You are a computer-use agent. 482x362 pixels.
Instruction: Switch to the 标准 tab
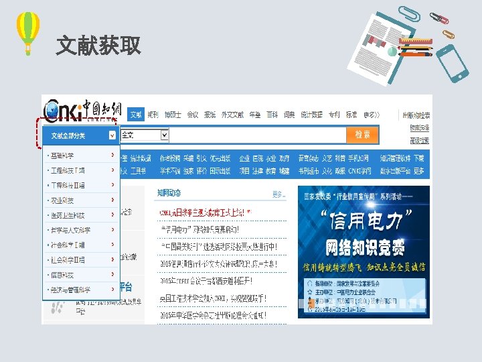coord(351,115)
